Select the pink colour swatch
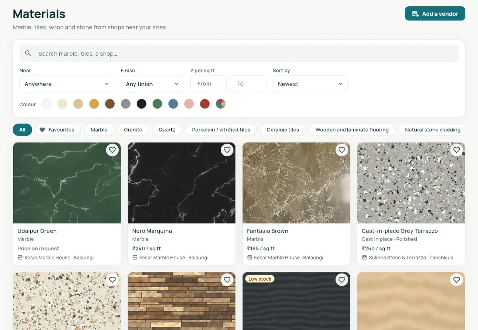 (x=189, y=104)
